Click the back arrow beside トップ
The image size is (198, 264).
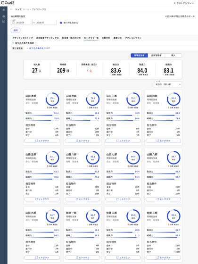click(x=11, y=9)
